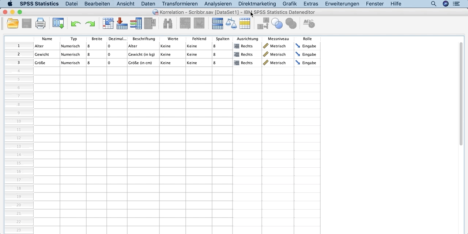Open Spotlight search magnifier in menu bar
This screenshot has width=468, height=234.
434,4
